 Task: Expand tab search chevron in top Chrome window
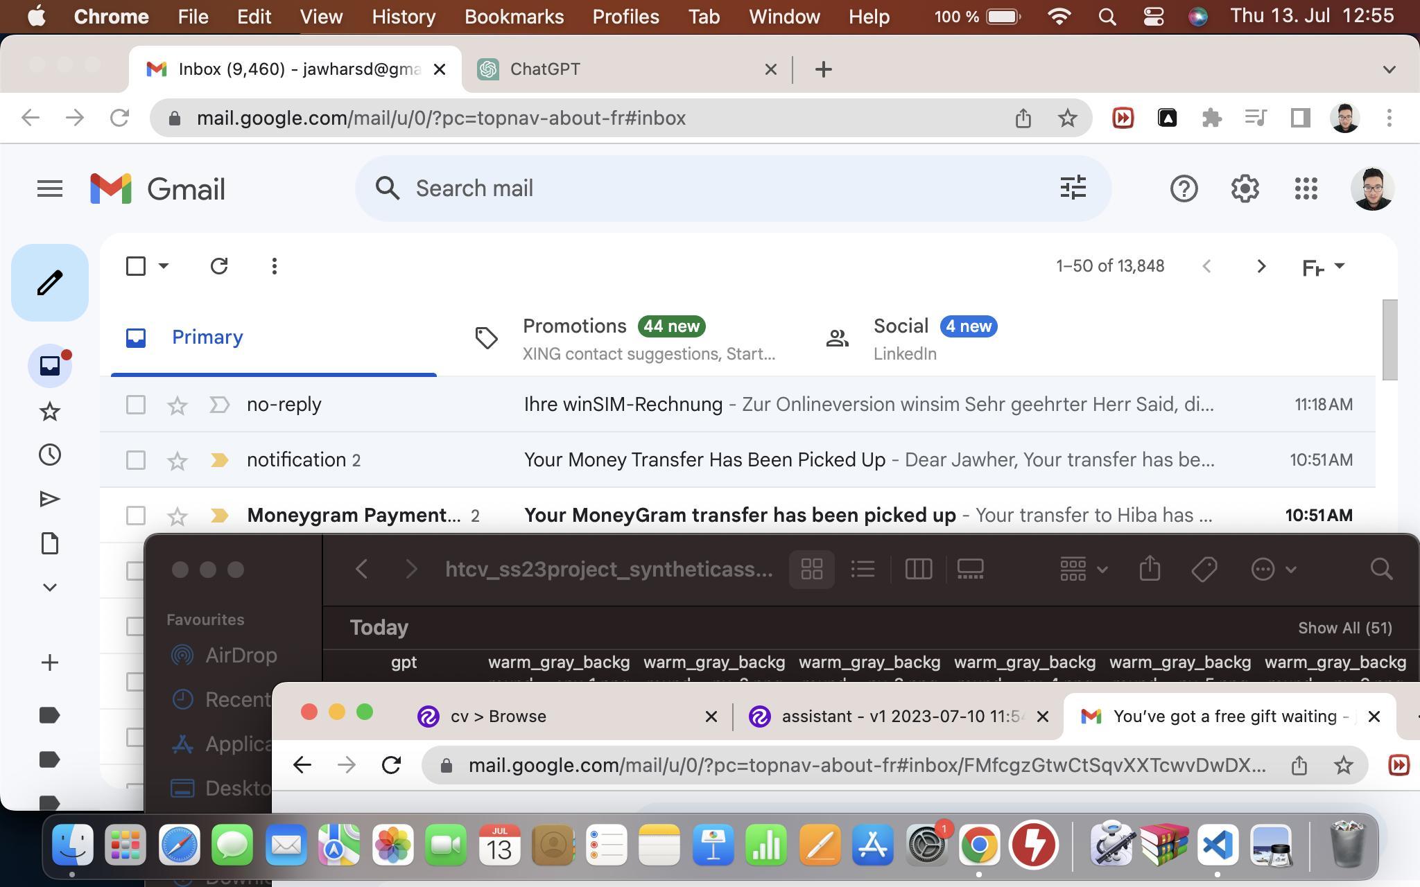(1389, 69)
